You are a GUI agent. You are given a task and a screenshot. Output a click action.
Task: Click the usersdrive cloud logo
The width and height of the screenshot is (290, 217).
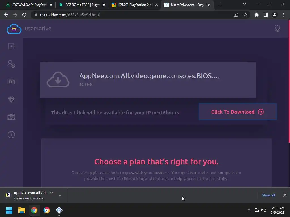click(x=14, y=29)
